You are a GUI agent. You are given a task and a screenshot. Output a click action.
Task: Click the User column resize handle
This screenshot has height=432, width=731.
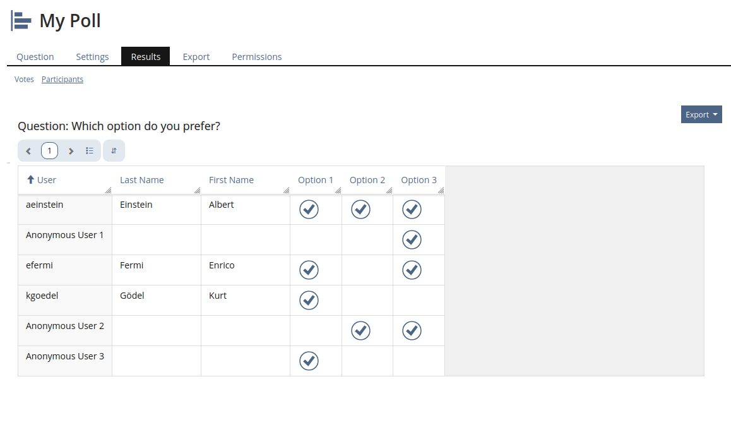pyautogui.click(x=108, y=190)
